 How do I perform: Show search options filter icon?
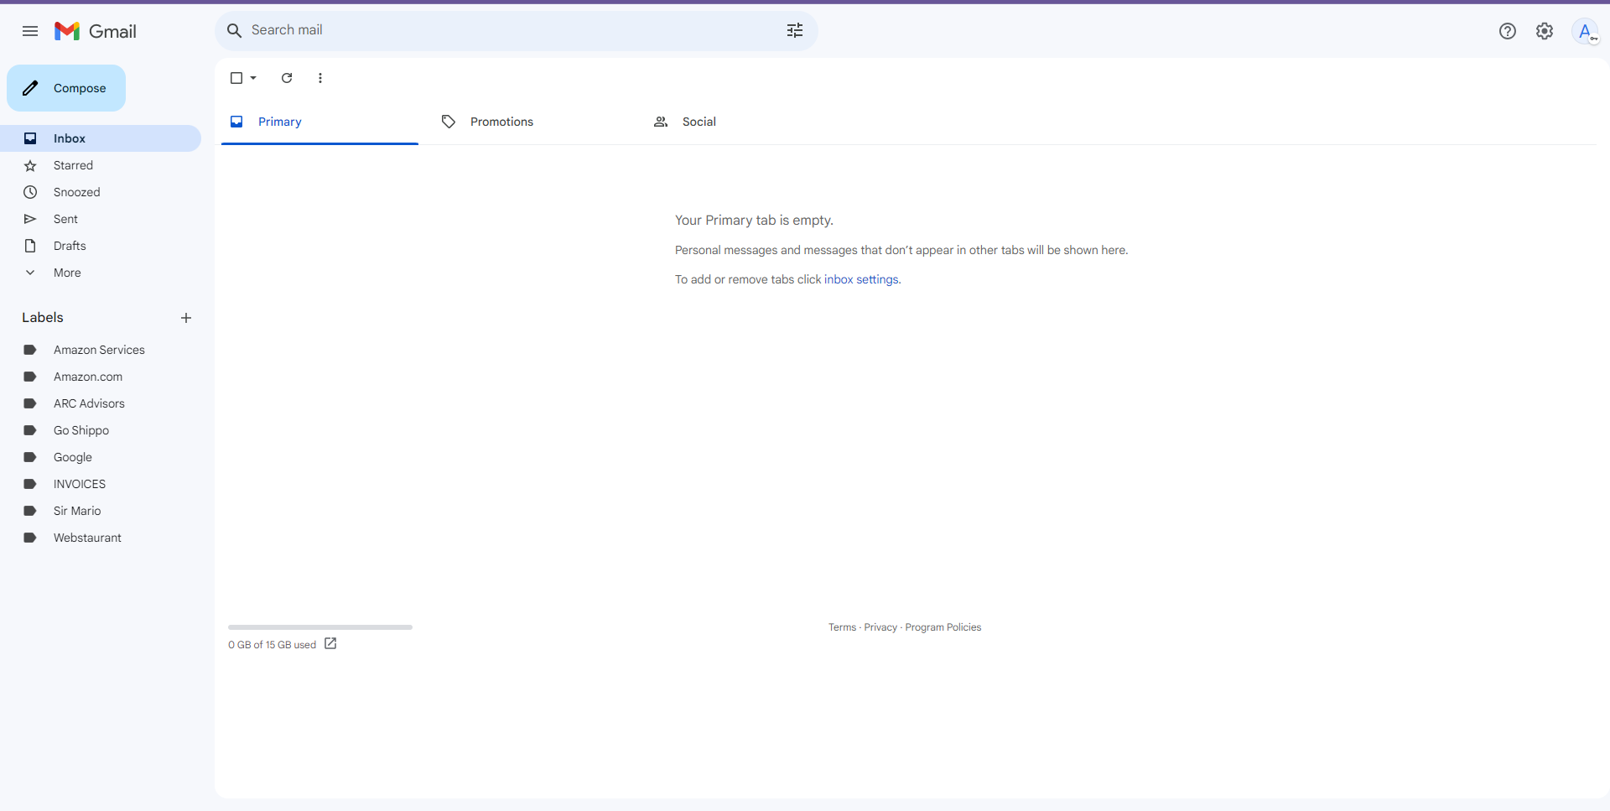795,30
